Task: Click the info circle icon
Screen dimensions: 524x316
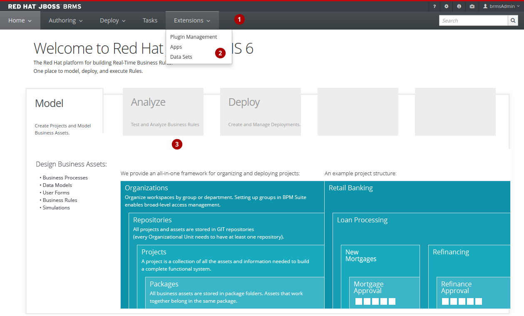Action: point(459,6)
